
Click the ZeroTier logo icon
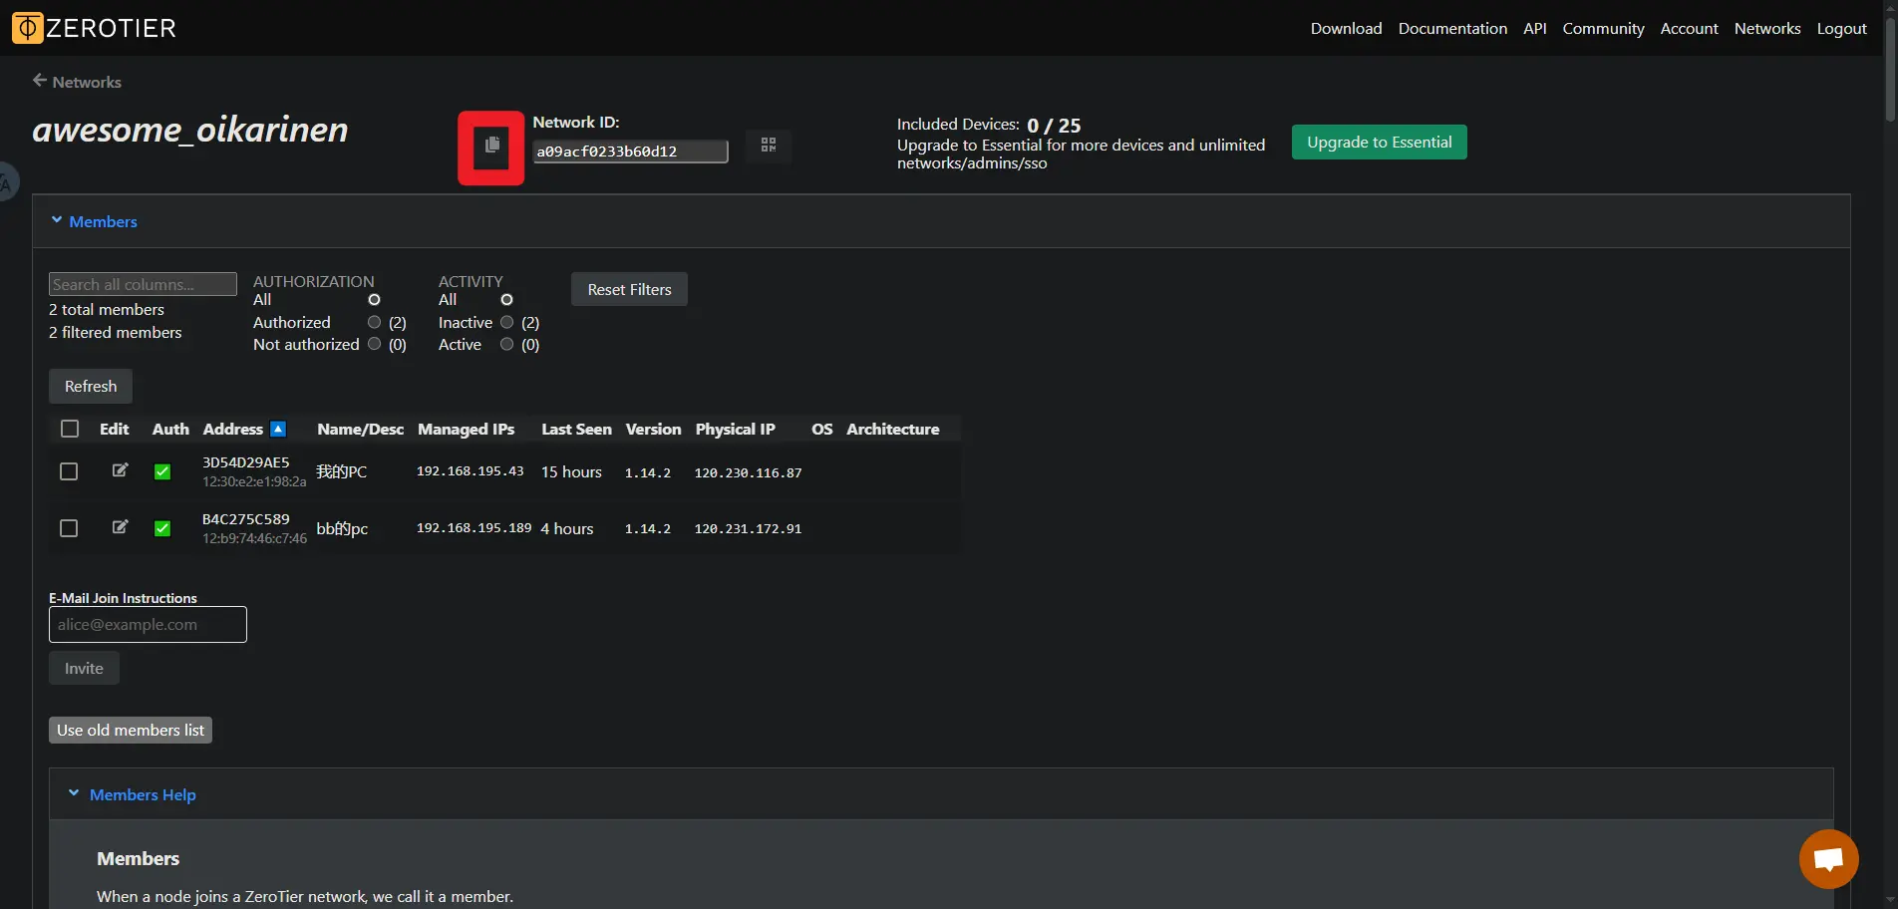(27, 28)
